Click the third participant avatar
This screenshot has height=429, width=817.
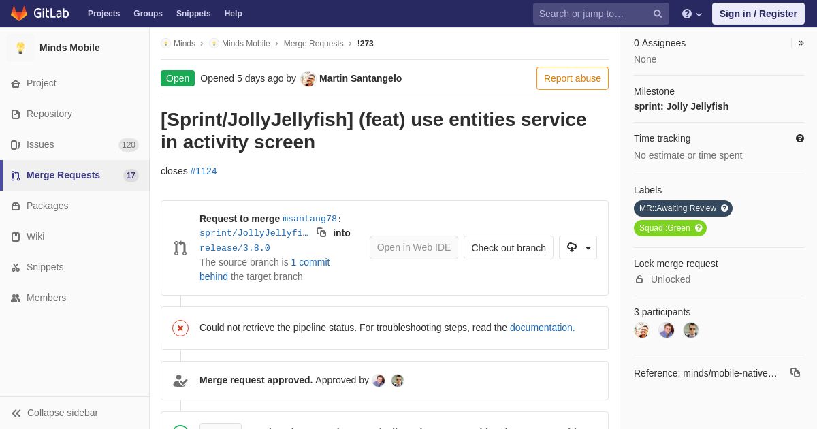click(691, 330)
